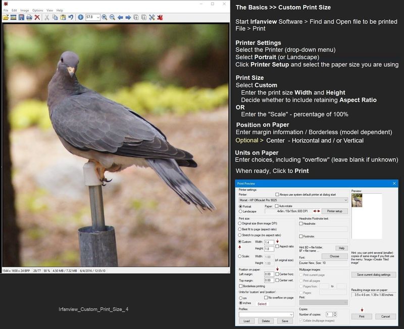Open the zoom percentage dropdown
This screenshot has height=329, width=404.
[x=97, y=17]
